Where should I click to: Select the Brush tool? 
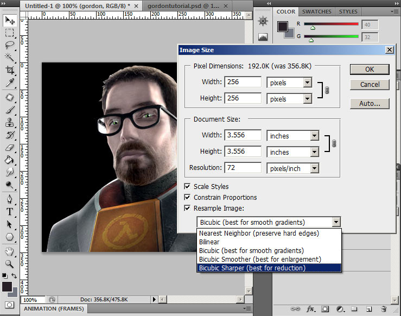click(x=10, y=110)
